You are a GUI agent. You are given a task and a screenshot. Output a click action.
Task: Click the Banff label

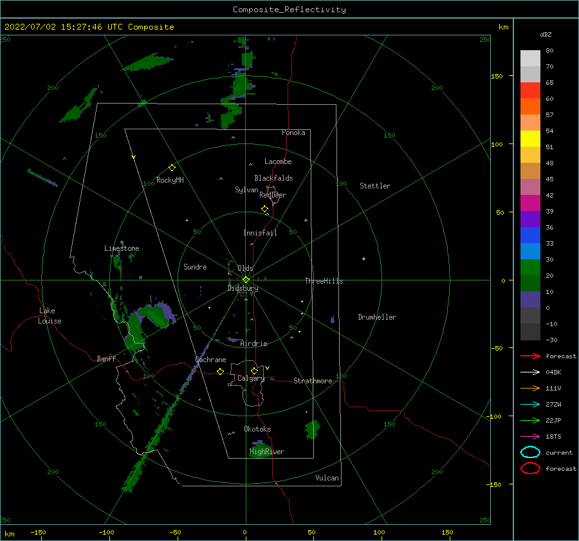(x=106, y=359)
